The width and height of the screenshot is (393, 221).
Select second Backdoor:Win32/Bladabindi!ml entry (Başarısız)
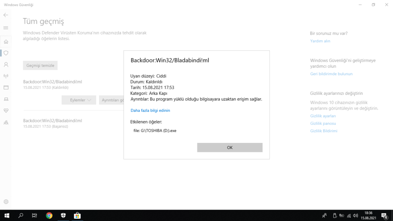52,123
